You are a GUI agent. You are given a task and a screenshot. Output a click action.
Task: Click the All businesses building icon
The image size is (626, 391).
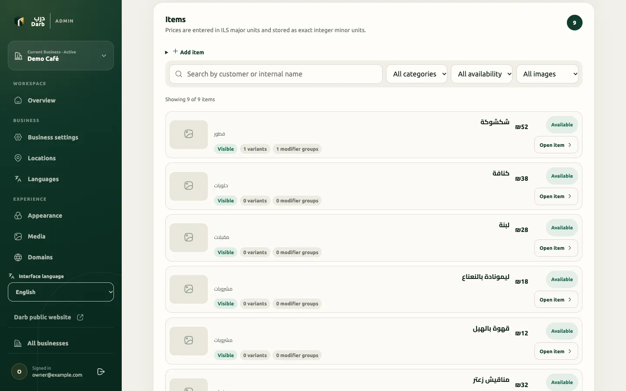(x=18, y=343)
